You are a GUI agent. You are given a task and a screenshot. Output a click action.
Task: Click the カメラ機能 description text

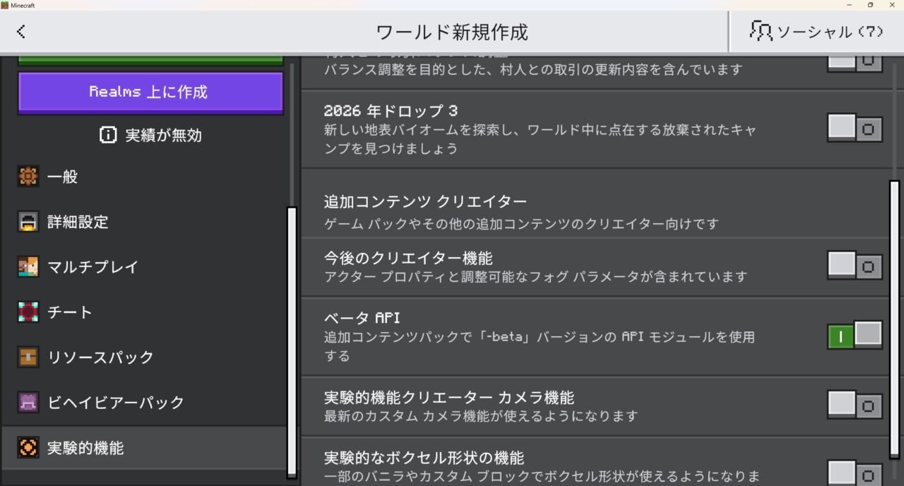481,416
